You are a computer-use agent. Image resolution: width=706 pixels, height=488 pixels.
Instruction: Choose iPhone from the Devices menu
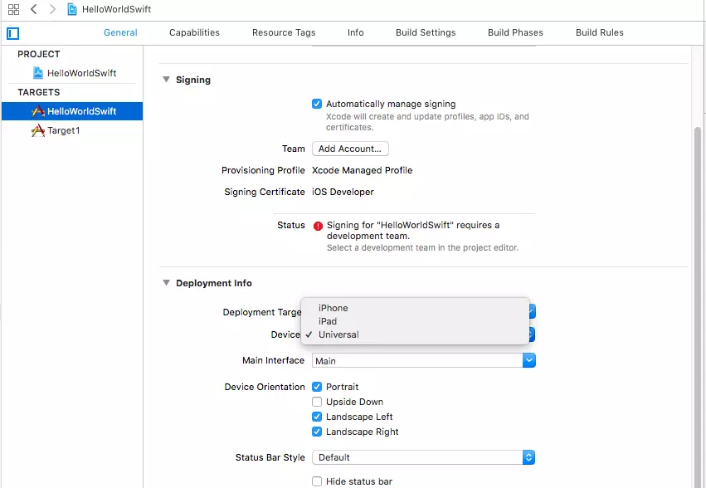tap(415, 308)
